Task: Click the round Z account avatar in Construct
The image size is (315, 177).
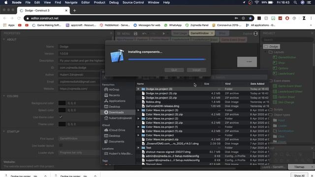Action: 255,33
